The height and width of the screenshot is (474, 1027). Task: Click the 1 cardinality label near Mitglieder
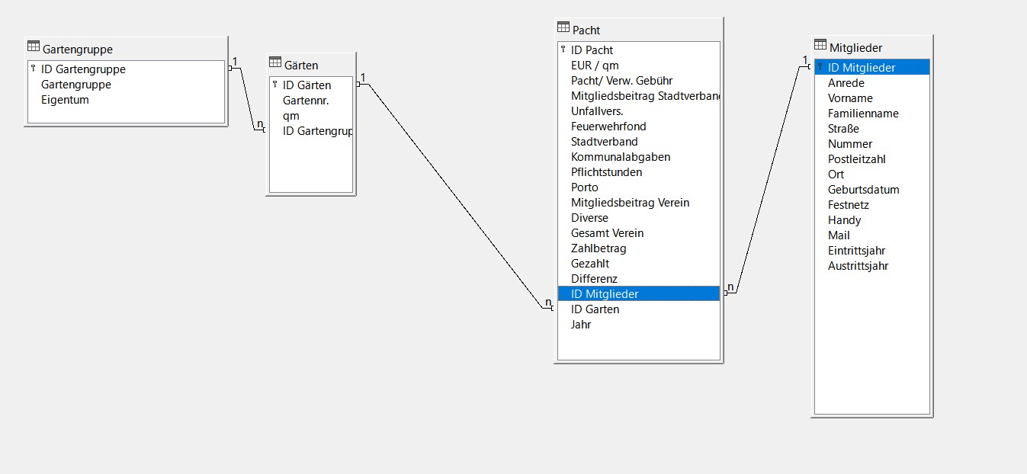[805, 60]
